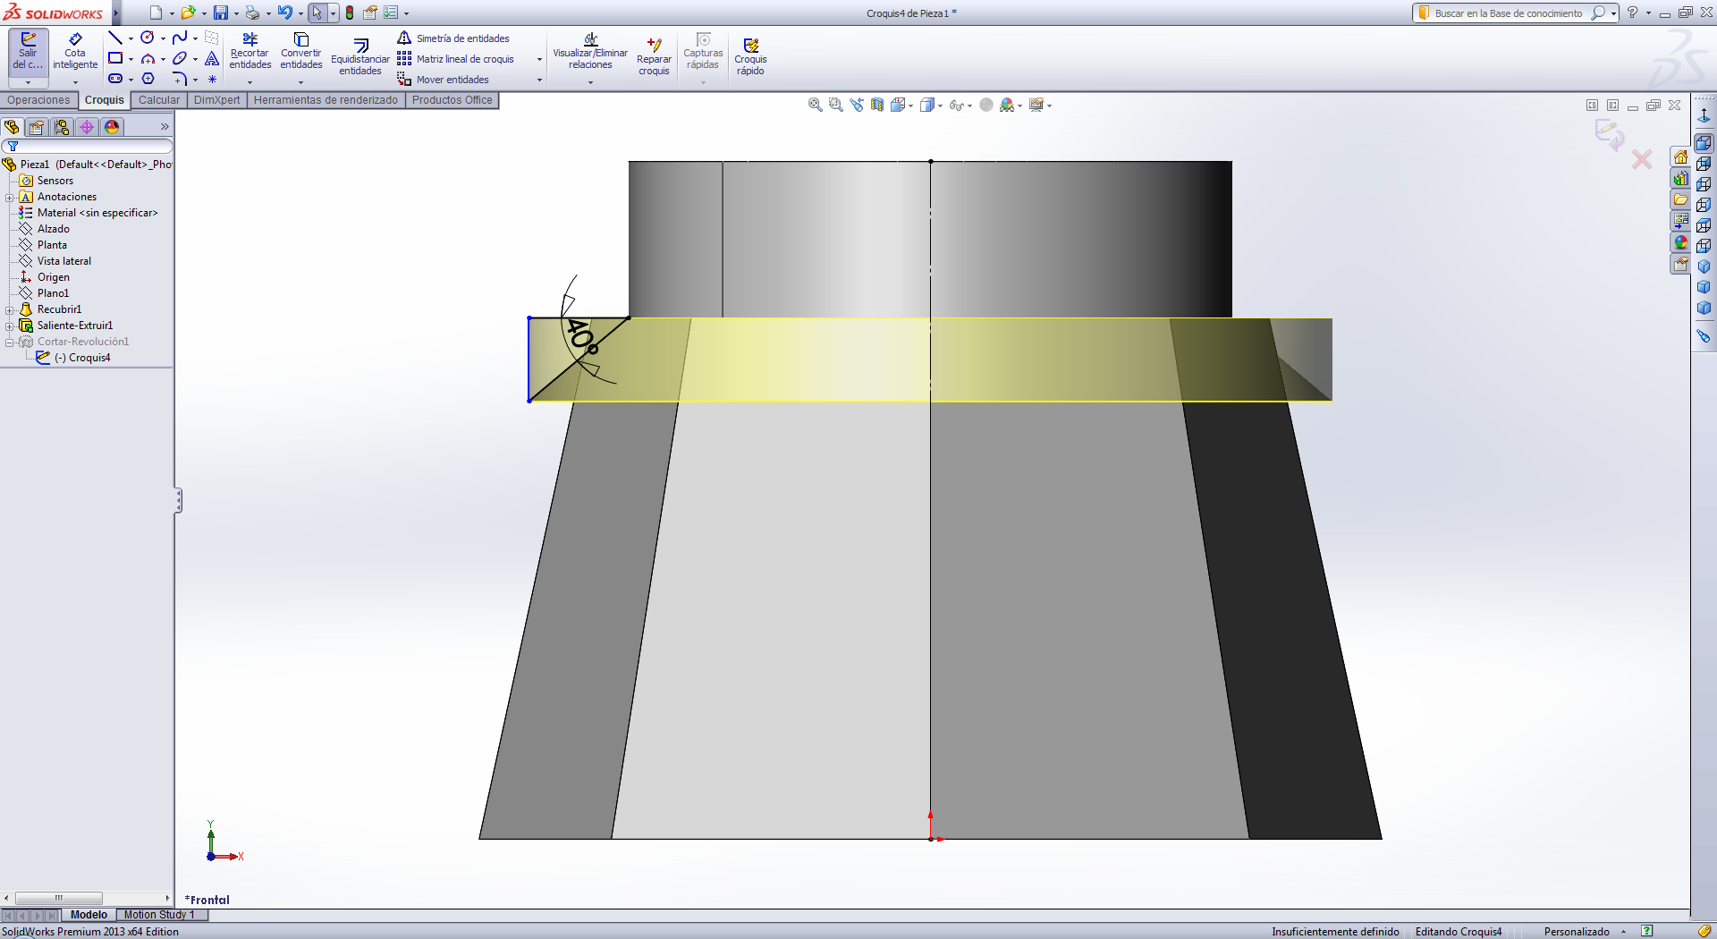Select the centerpoint Arc tool

148,58
